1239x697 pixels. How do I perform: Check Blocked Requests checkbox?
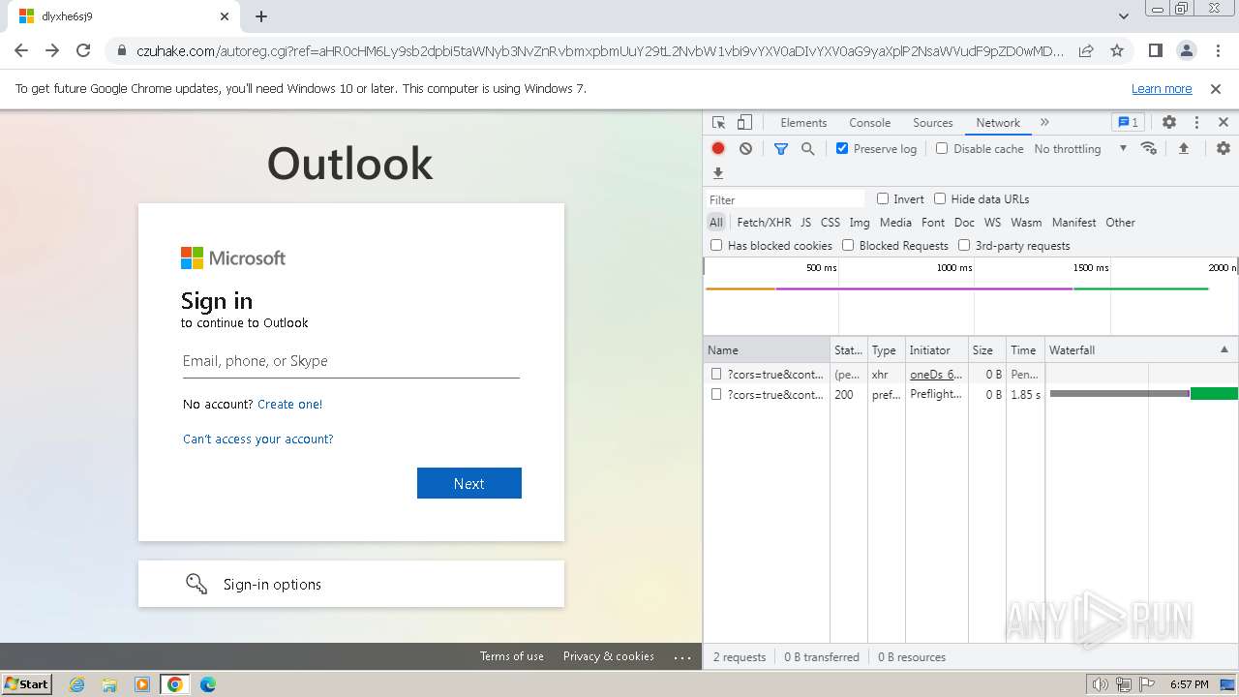point(848,245)
